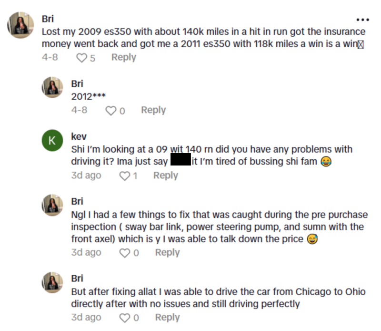Image resolution: width=381 pixels, height=331 pixels.
Task: Reply to kev's comment
Action: point(165,176)
